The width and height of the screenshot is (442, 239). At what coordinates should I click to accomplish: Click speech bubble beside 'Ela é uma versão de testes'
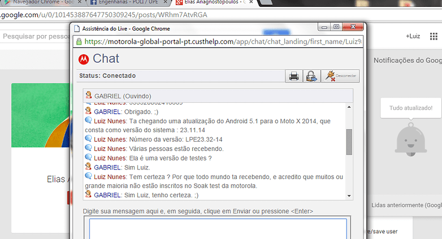88,157
